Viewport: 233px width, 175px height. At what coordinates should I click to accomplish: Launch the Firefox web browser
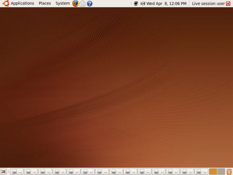click(76, 3)
